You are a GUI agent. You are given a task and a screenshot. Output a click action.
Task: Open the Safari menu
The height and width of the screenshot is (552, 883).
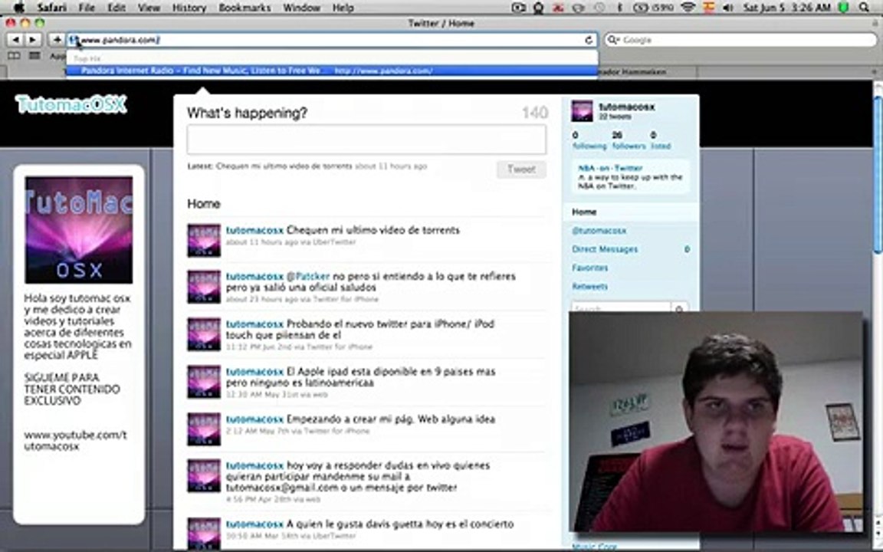click(52, 8)
